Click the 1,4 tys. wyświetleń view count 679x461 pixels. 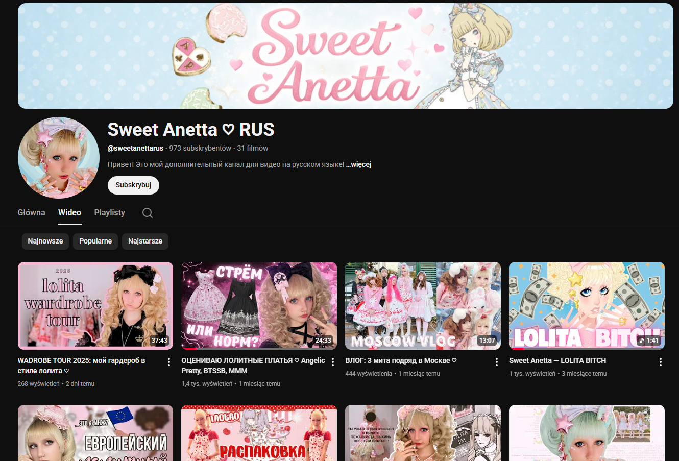[x=207, y=384]
